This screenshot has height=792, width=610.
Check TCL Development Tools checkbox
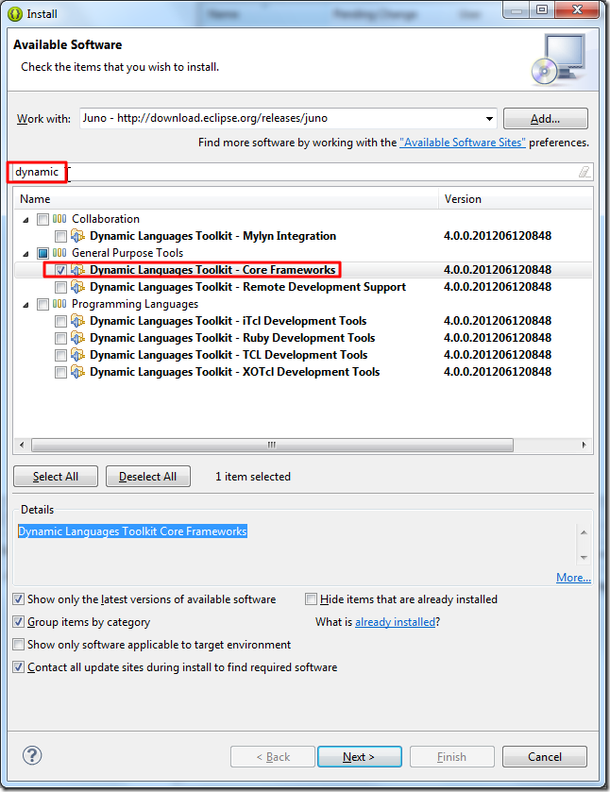click(60, 355)
